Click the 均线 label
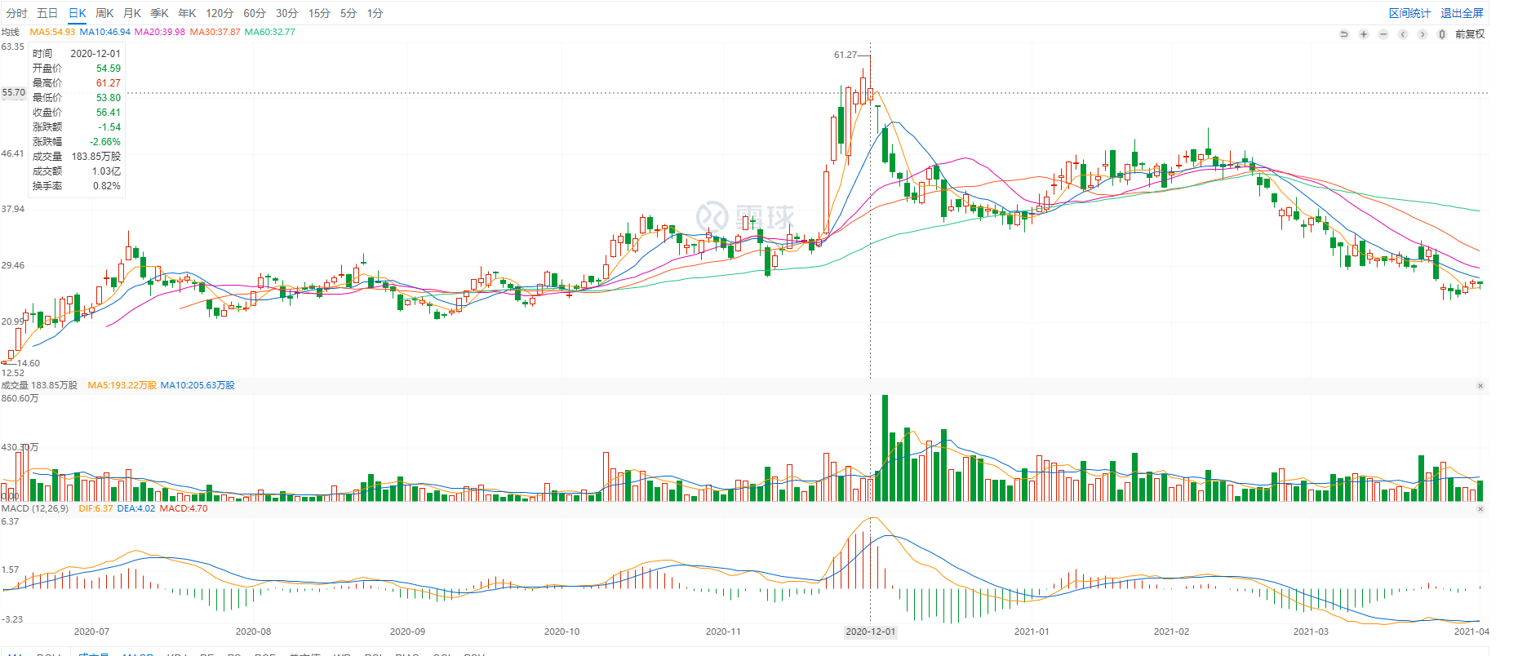 [x=10, y=32]
